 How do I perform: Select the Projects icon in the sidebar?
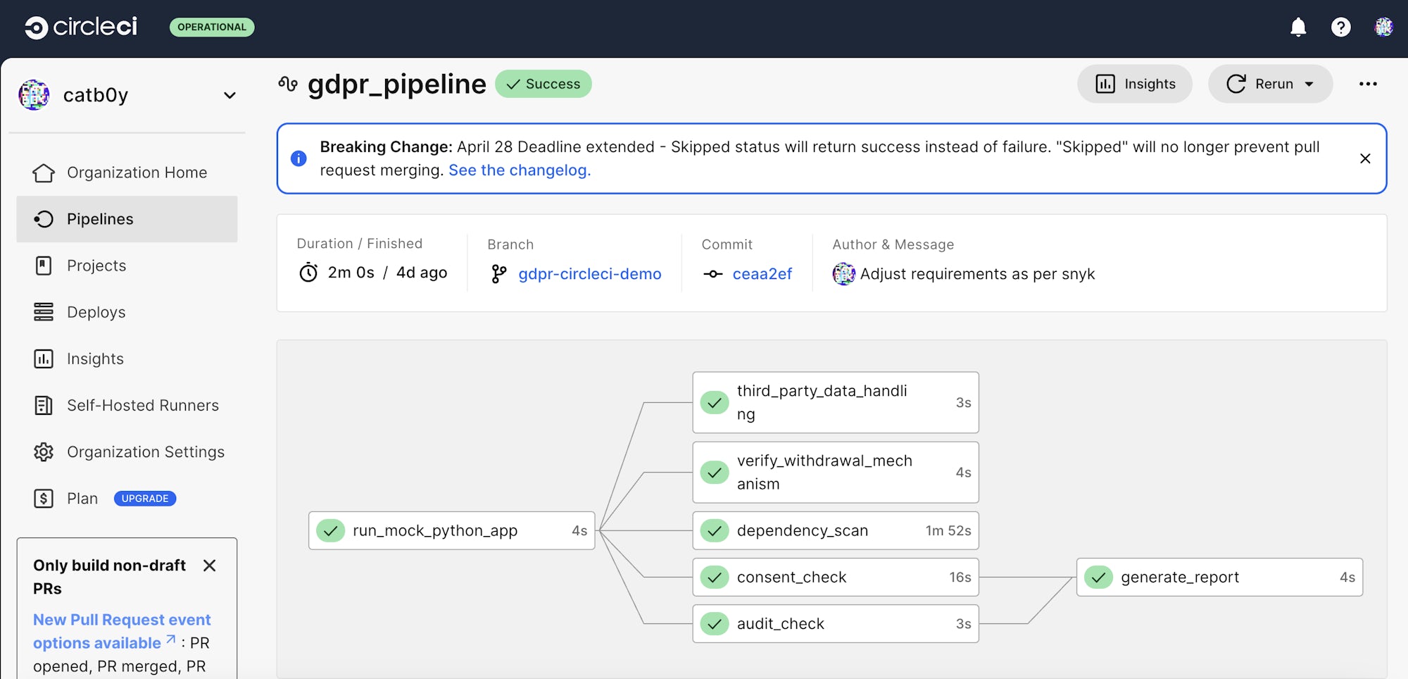tap(44, 266)
